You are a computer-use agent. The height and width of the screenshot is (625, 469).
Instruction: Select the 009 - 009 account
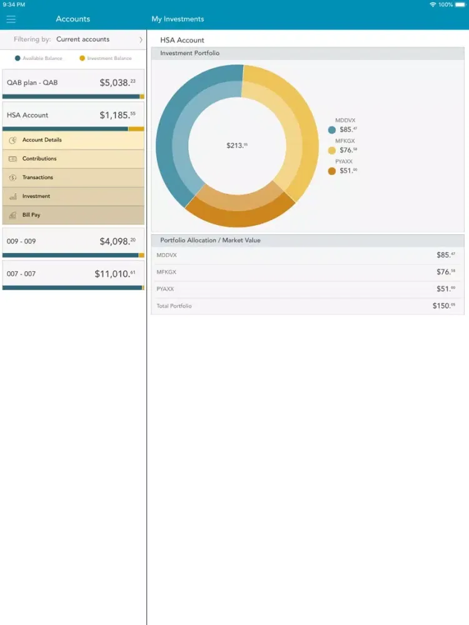point(73,242)
